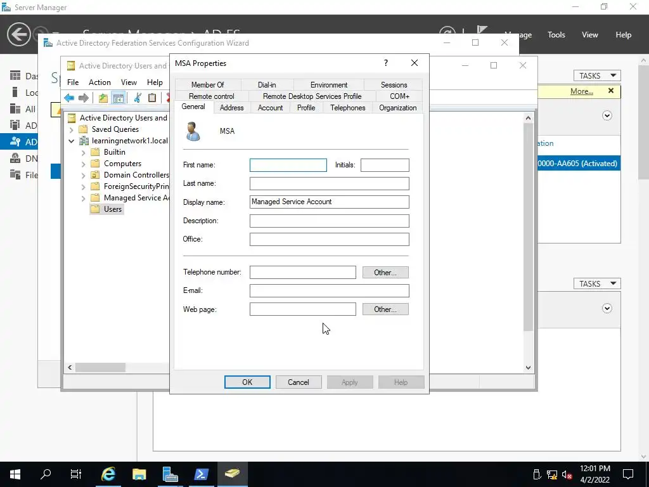Launch Internet Explorer from the taskbar
Image resolution: width=649 pixels, height=487 pixels.
tap(108, 474)
